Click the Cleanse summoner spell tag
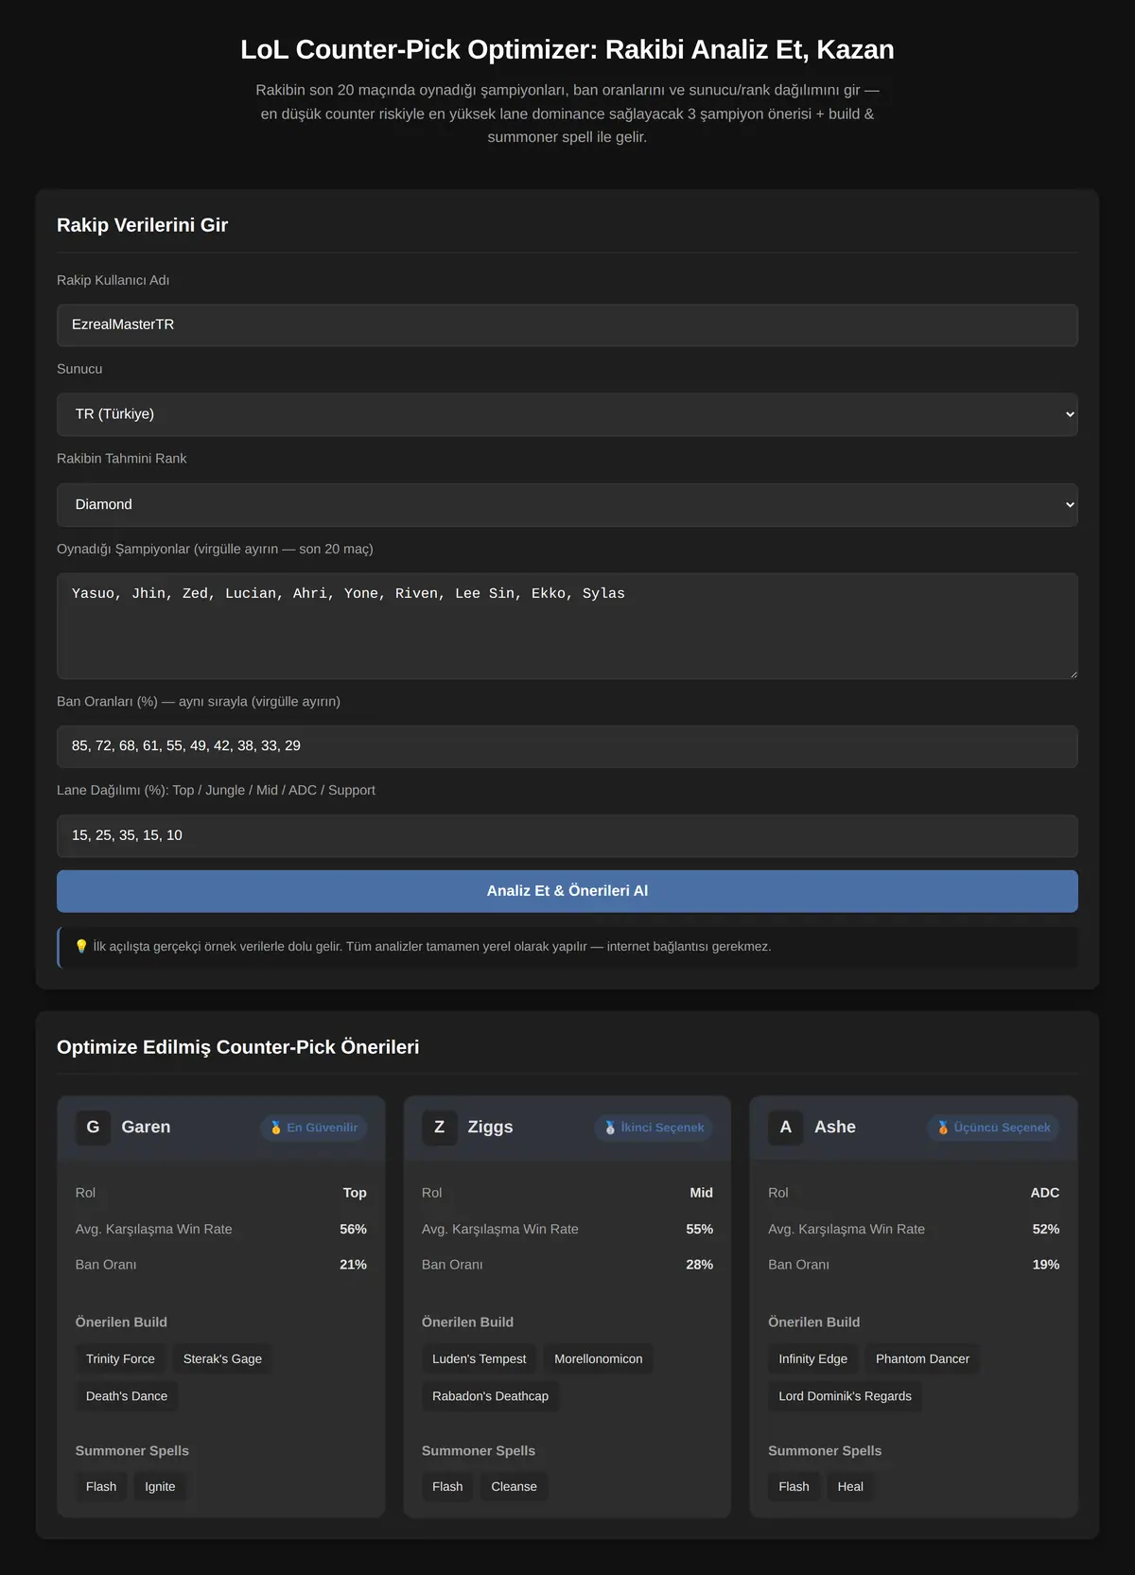 pyautogui.click(x=514, y=1487)
